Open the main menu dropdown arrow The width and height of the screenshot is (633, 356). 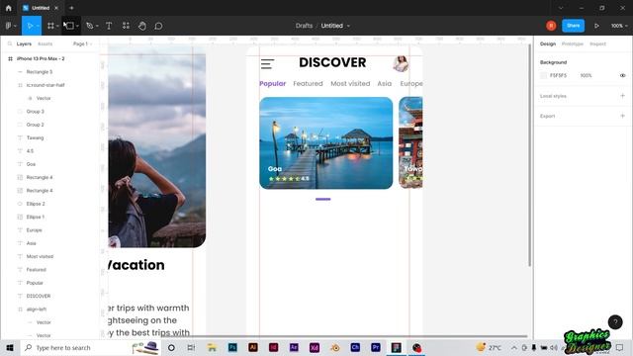tap(16, 26)
